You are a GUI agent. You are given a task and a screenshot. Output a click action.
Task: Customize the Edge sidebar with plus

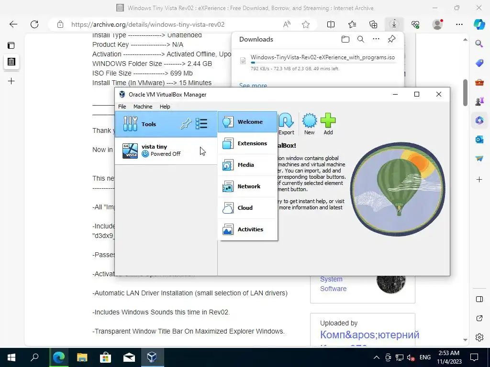click(x=479, y=180)
